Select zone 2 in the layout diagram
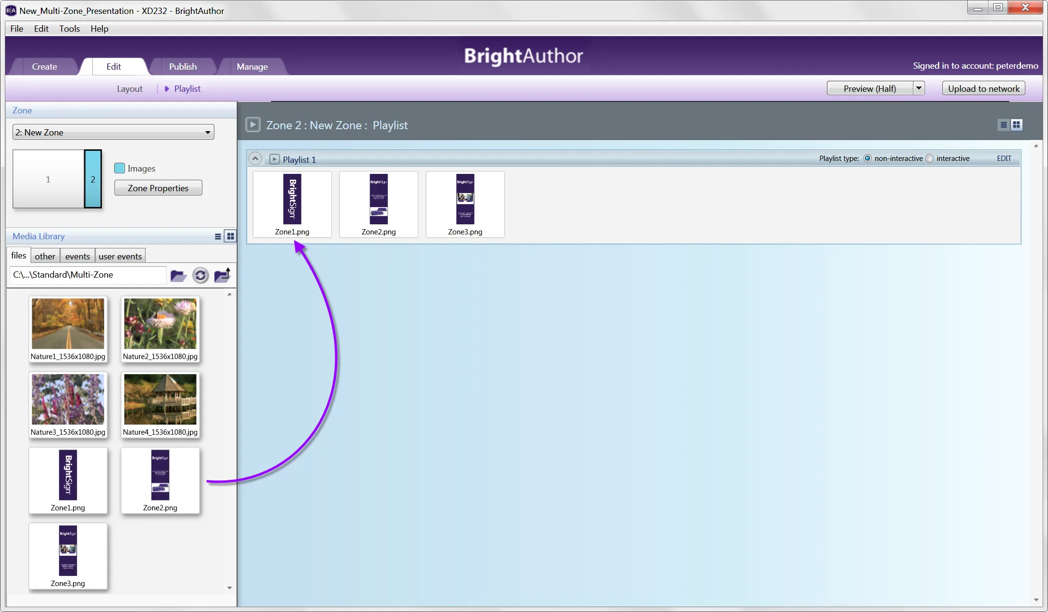 click(x=93, y=179)
